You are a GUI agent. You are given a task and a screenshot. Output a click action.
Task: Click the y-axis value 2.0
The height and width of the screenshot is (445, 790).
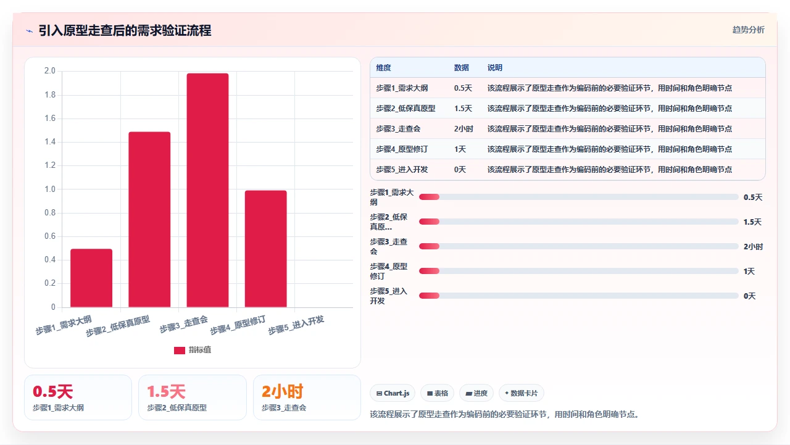coord(49,71)
